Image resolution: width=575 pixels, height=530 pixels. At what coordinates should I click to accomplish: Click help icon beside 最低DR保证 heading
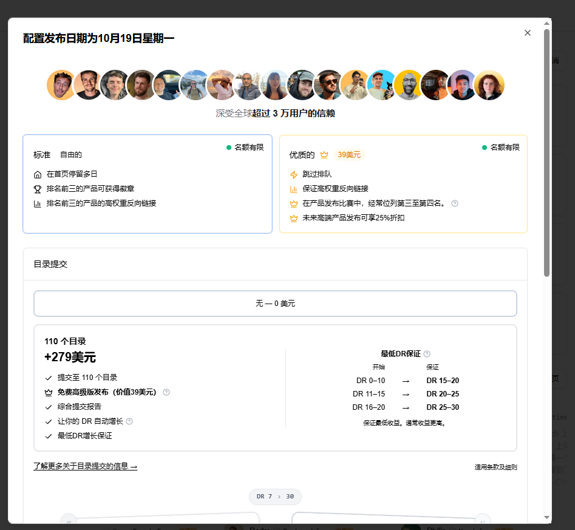pyautogui.click(x=427, y=354)
